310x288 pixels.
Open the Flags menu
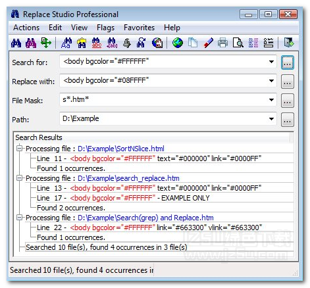pos(105,28)
